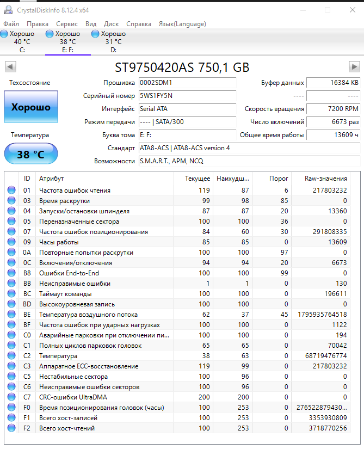This screenshot has width=364, height=449.
Task: Open the Вид menu
Action: [91, 24]
